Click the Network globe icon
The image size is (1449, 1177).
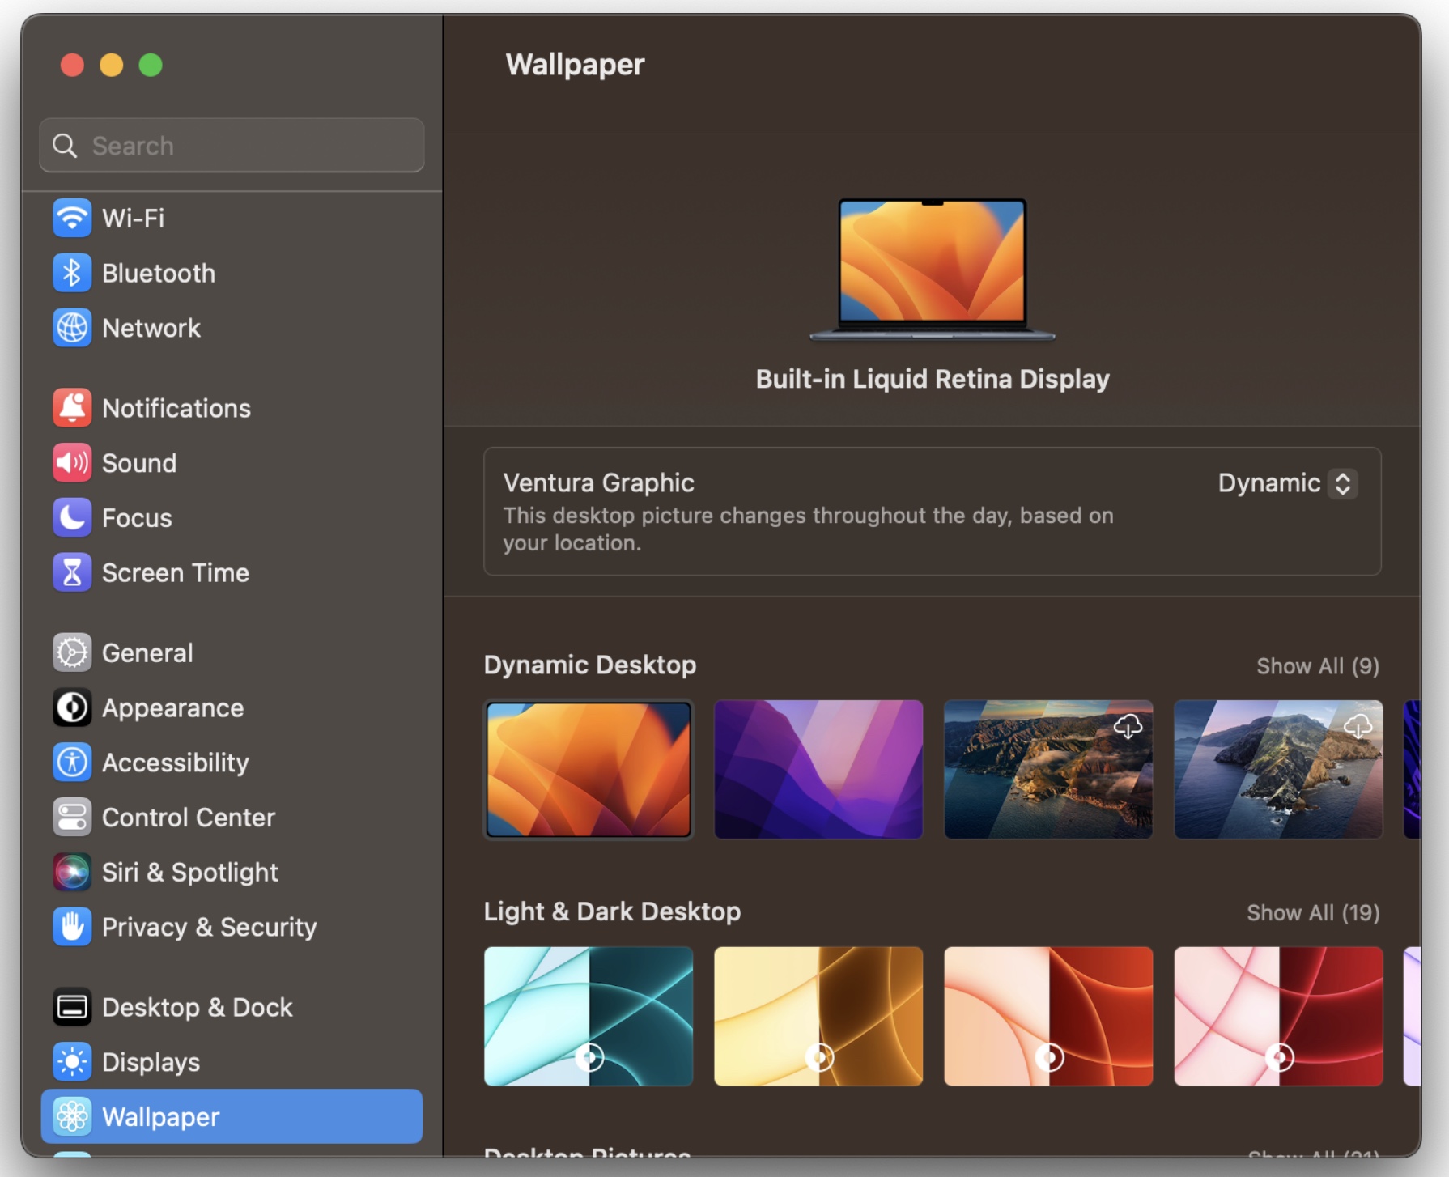pos(72,328)
